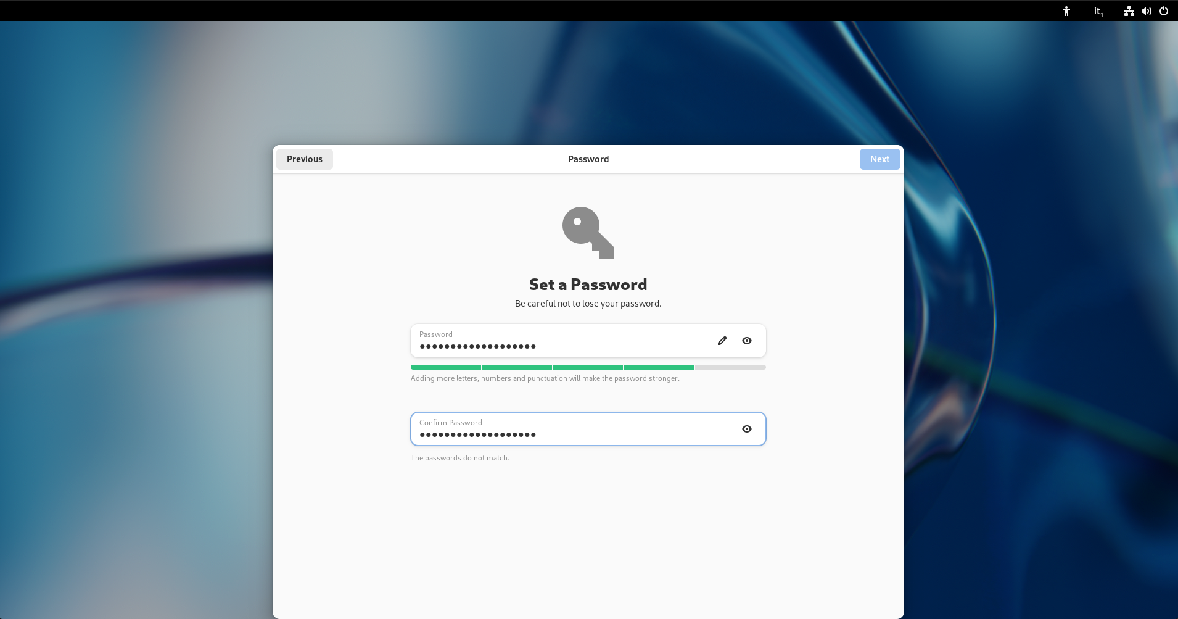Click 'The passwords do not match' message
The width and height of the screenshot is (1178, 619).
click(x=460, y=458)
